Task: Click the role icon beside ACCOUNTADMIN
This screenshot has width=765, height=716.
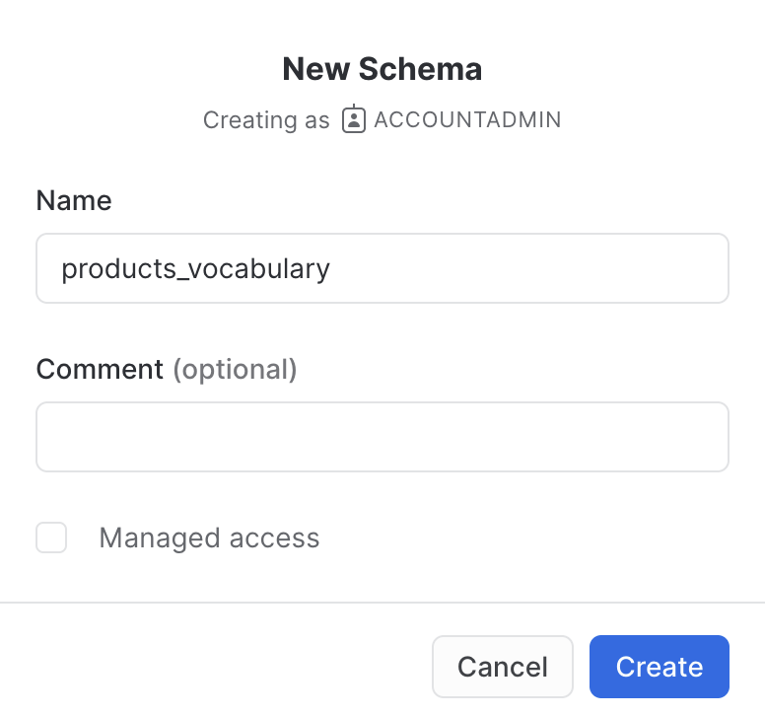Action: click(353, 119)
